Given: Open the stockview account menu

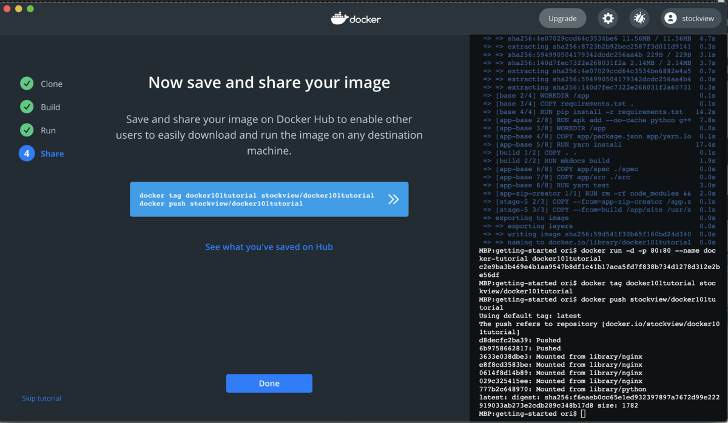Looking at the screenshot, I should [690, 18].
